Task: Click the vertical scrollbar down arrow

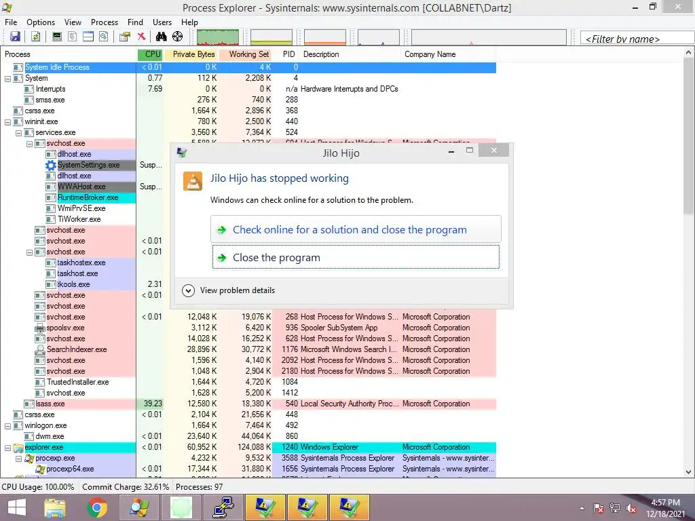Action: tap(689, 472)
